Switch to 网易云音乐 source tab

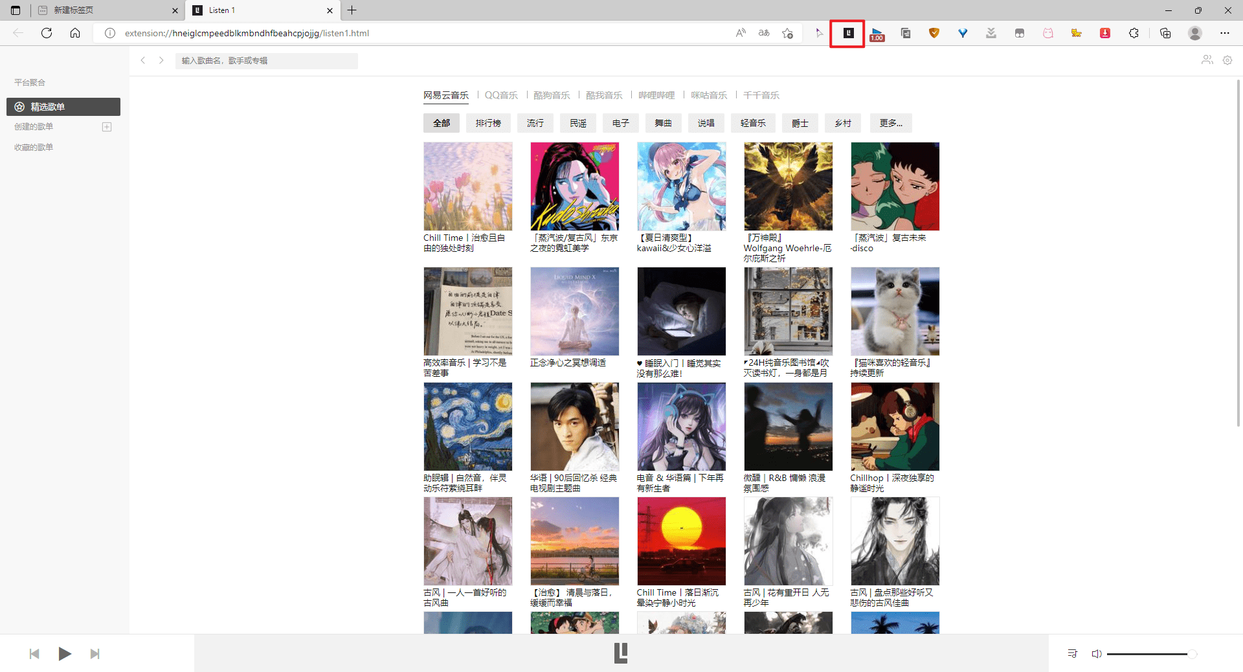coord(446,95)
